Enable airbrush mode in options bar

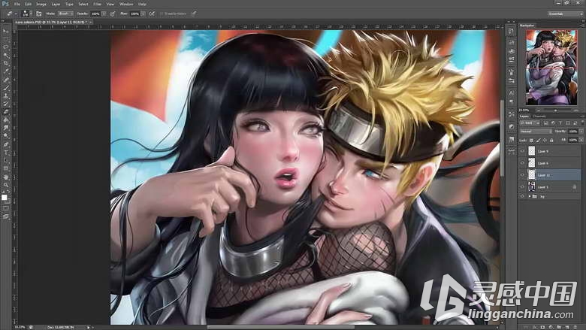point(152,14)
